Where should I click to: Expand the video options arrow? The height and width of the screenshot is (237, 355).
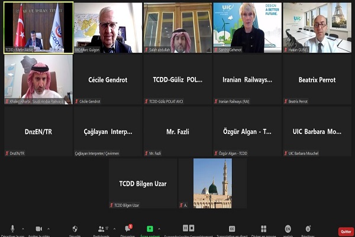click(x=49, y=229)
